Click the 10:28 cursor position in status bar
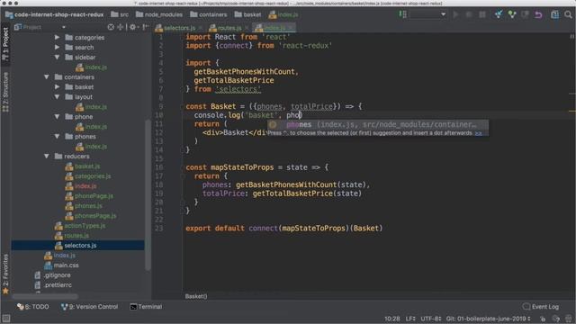Screen dimensions: 576x324 [x=392, y=319]
